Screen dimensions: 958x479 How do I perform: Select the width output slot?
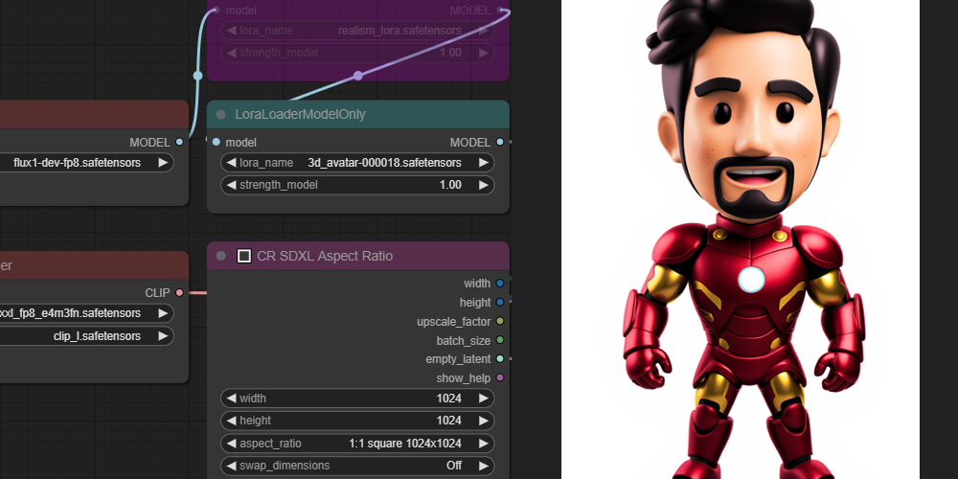(500, 284)
